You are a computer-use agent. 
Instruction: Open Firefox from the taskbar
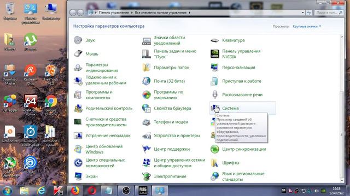click(75, 191)
